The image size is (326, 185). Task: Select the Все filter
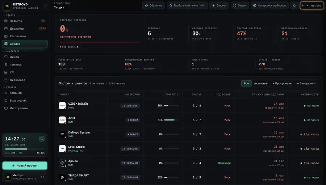[x=246, y=83]
